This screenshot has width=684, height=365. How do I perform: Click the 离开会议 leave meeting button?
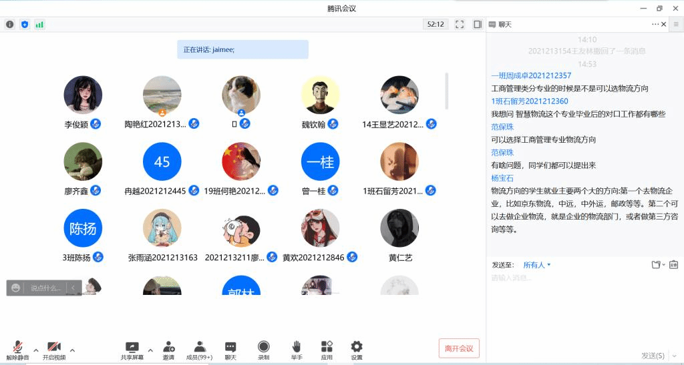pos(459,348)
